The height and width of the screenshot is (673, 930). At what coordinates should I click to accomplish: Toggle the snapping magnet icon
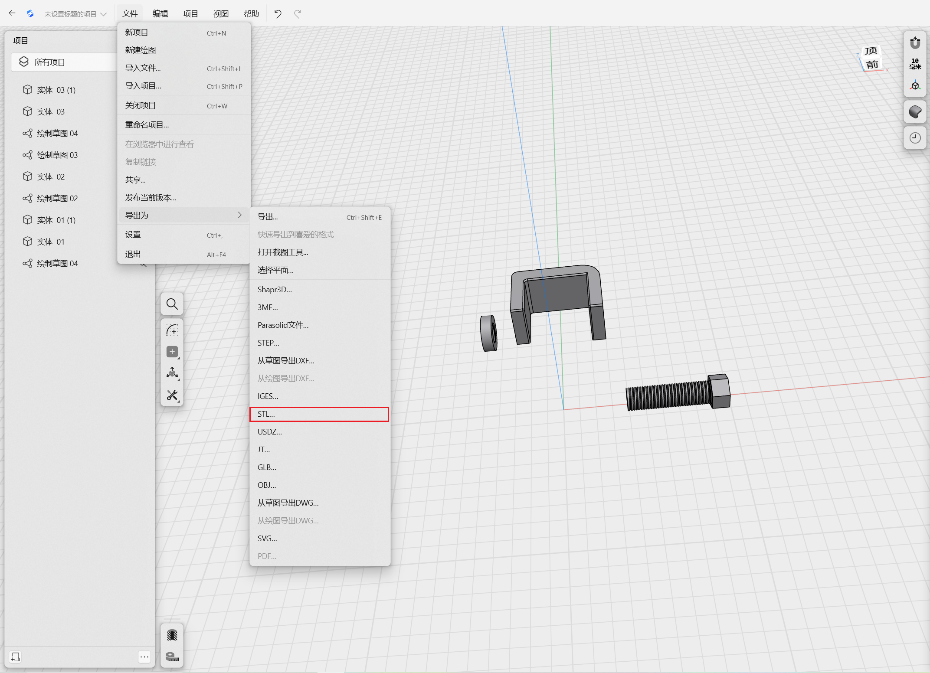point(915,42)
